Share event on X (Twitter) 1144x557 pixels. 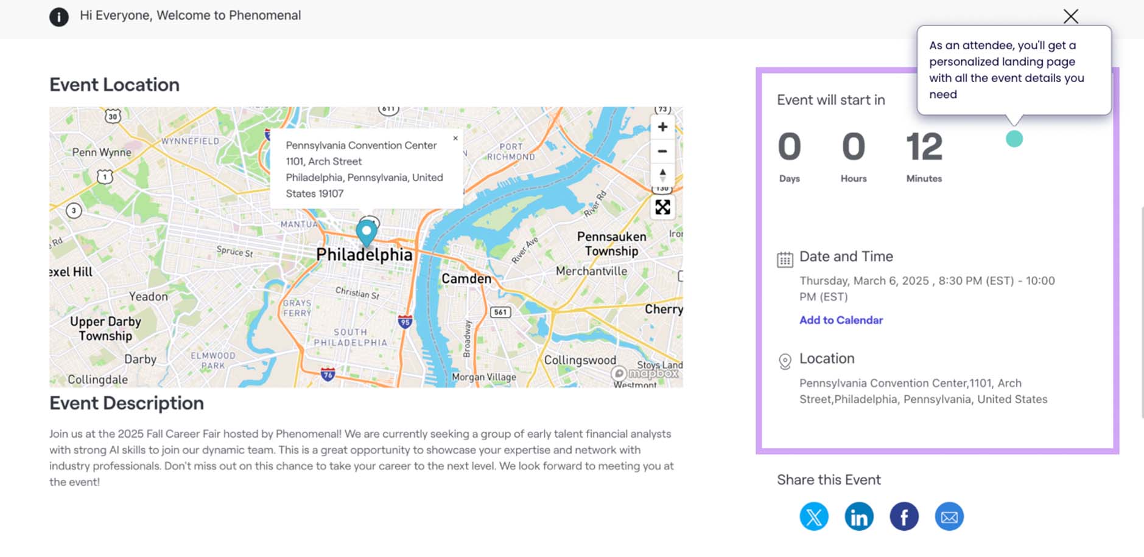814,517
